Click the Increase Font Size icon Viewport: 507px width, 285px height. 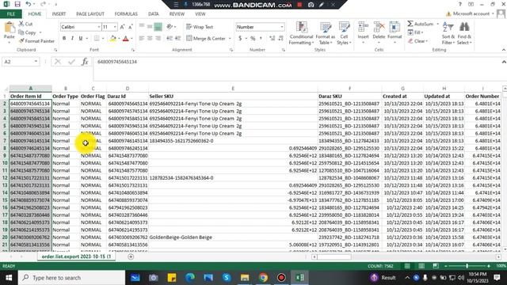(122, 27)
